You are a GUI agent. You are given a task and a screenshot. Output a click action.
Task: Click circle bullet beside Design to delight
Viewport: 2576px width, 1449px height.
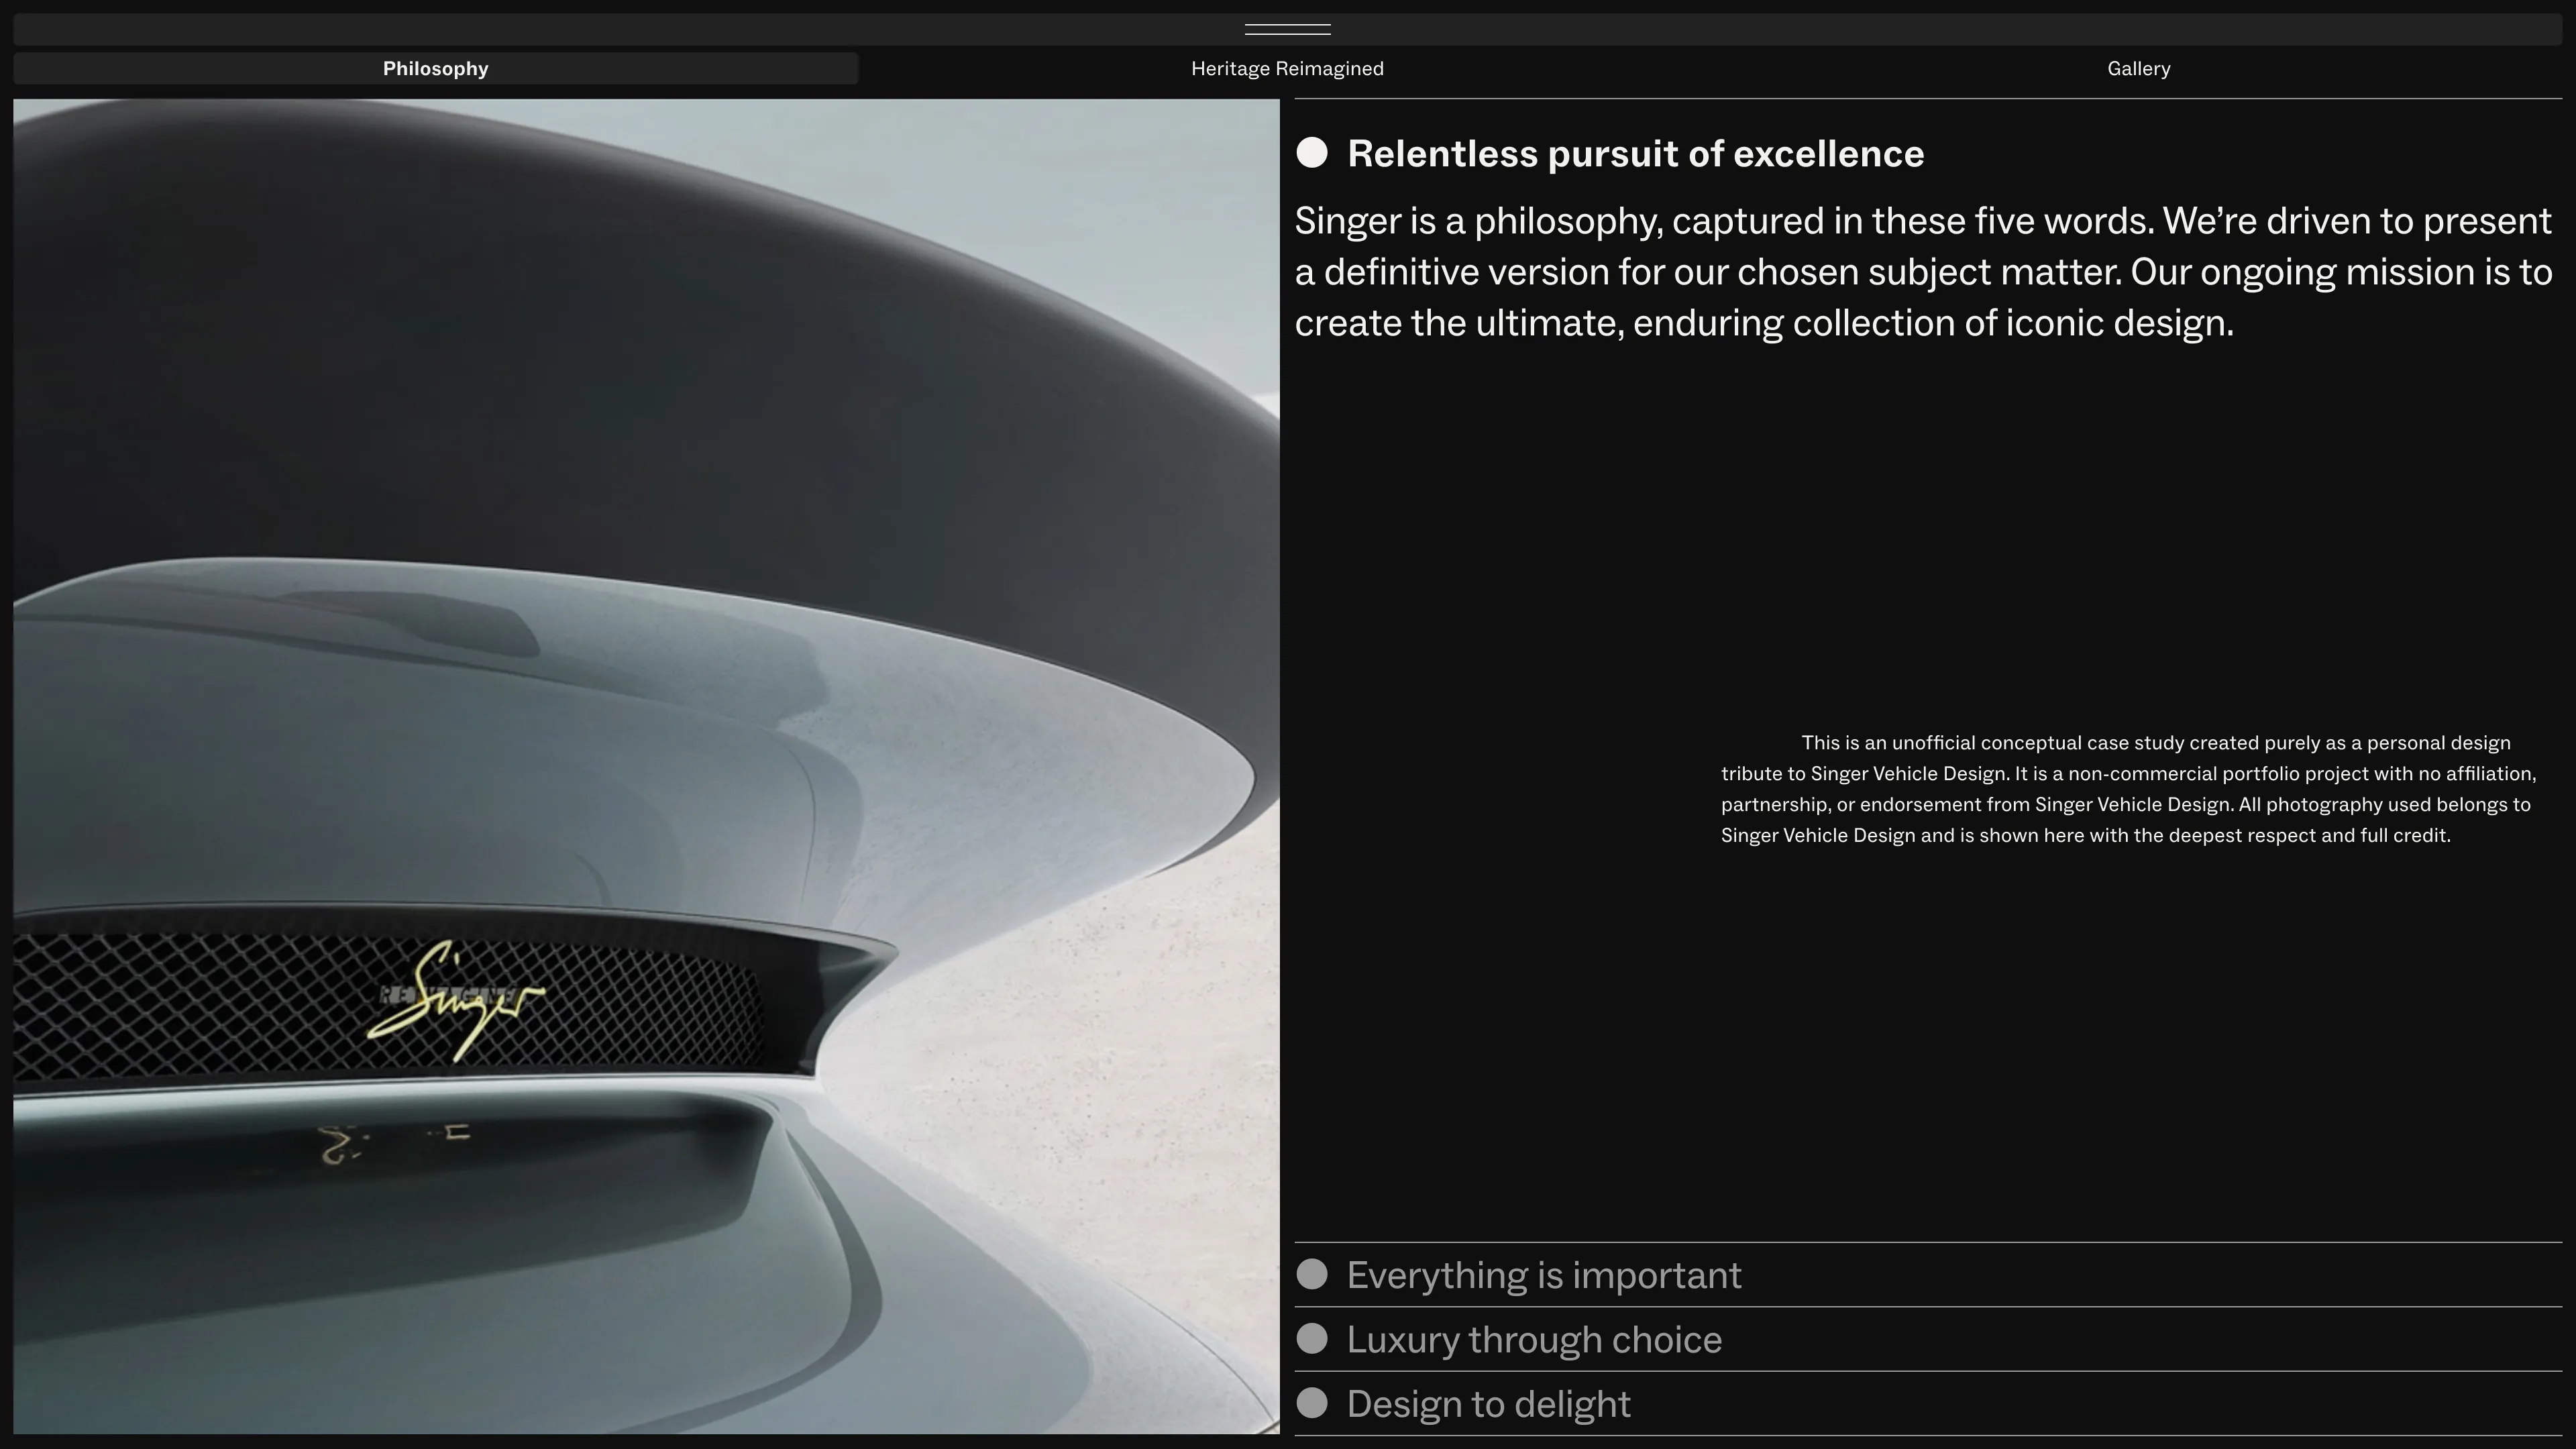point(1312,1403)
